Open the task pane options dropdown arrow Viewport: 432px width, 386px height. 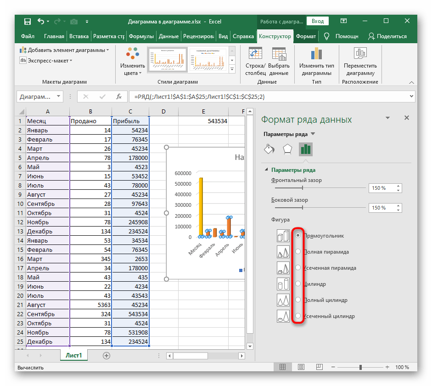[387, 118]
